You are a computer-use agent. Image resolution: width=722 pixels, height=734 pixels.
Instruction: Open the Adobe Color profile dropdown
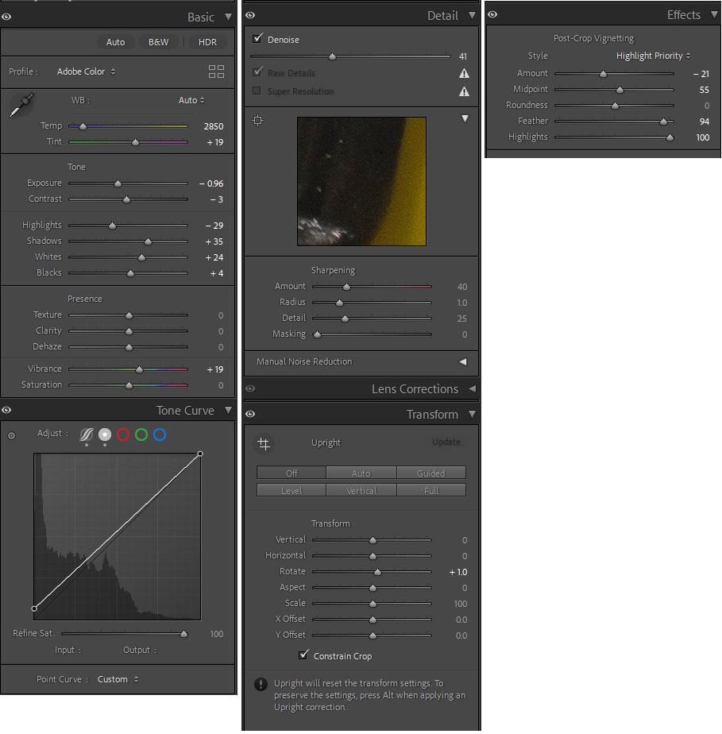click(x=86, y=71)
